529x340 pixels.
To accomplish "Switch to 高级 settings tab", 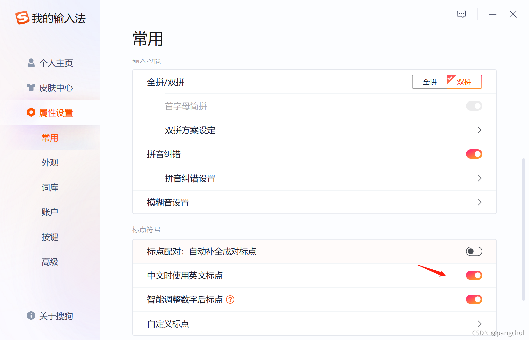I will coord(50,262).
